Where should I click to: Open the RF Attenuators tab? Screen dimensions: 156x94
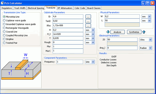(65, 8)
